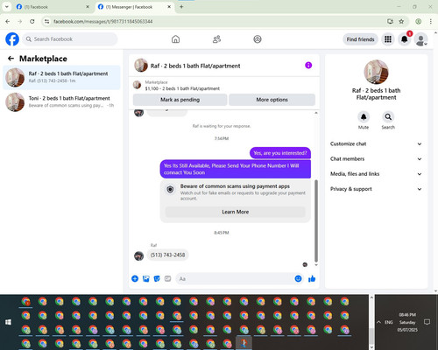Switch to the first Facebook tab
The width and height of the screenshot is (438, 350).
53,7
